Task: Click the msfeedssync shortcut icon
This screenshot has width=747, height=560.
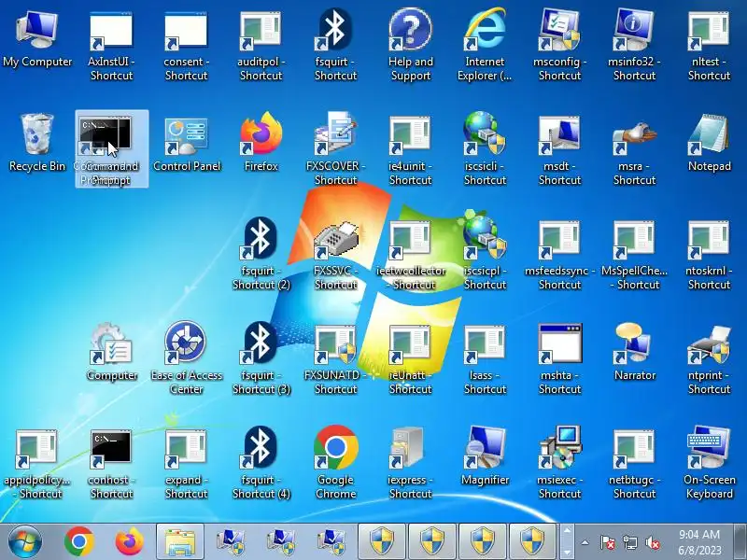Action: (559, 255)
